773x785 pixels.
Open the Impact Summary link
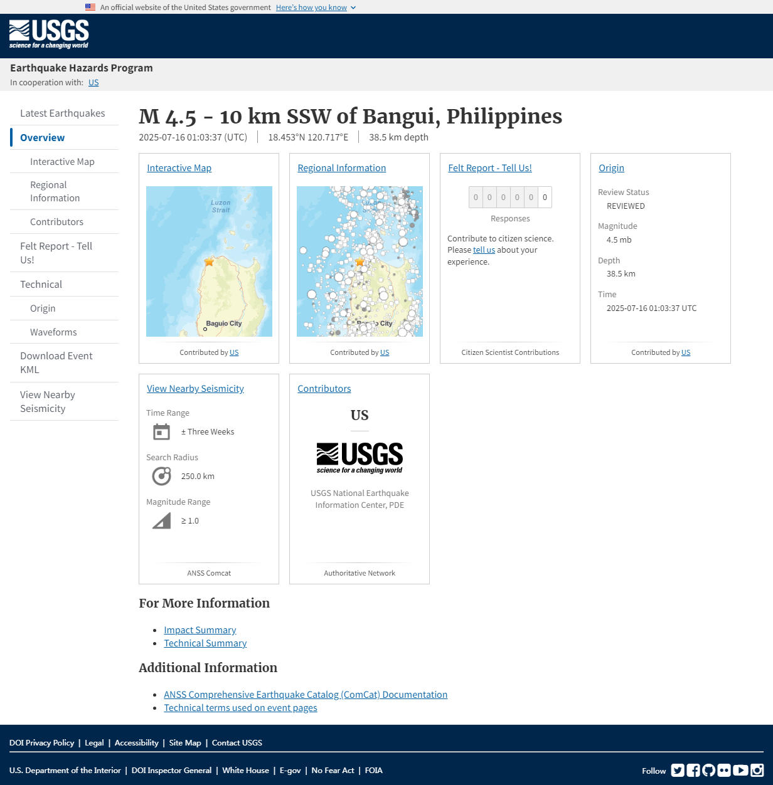point(200,630)
